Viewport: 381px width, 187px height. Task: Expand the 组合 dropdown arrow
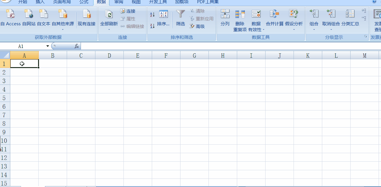coord(314,29)
